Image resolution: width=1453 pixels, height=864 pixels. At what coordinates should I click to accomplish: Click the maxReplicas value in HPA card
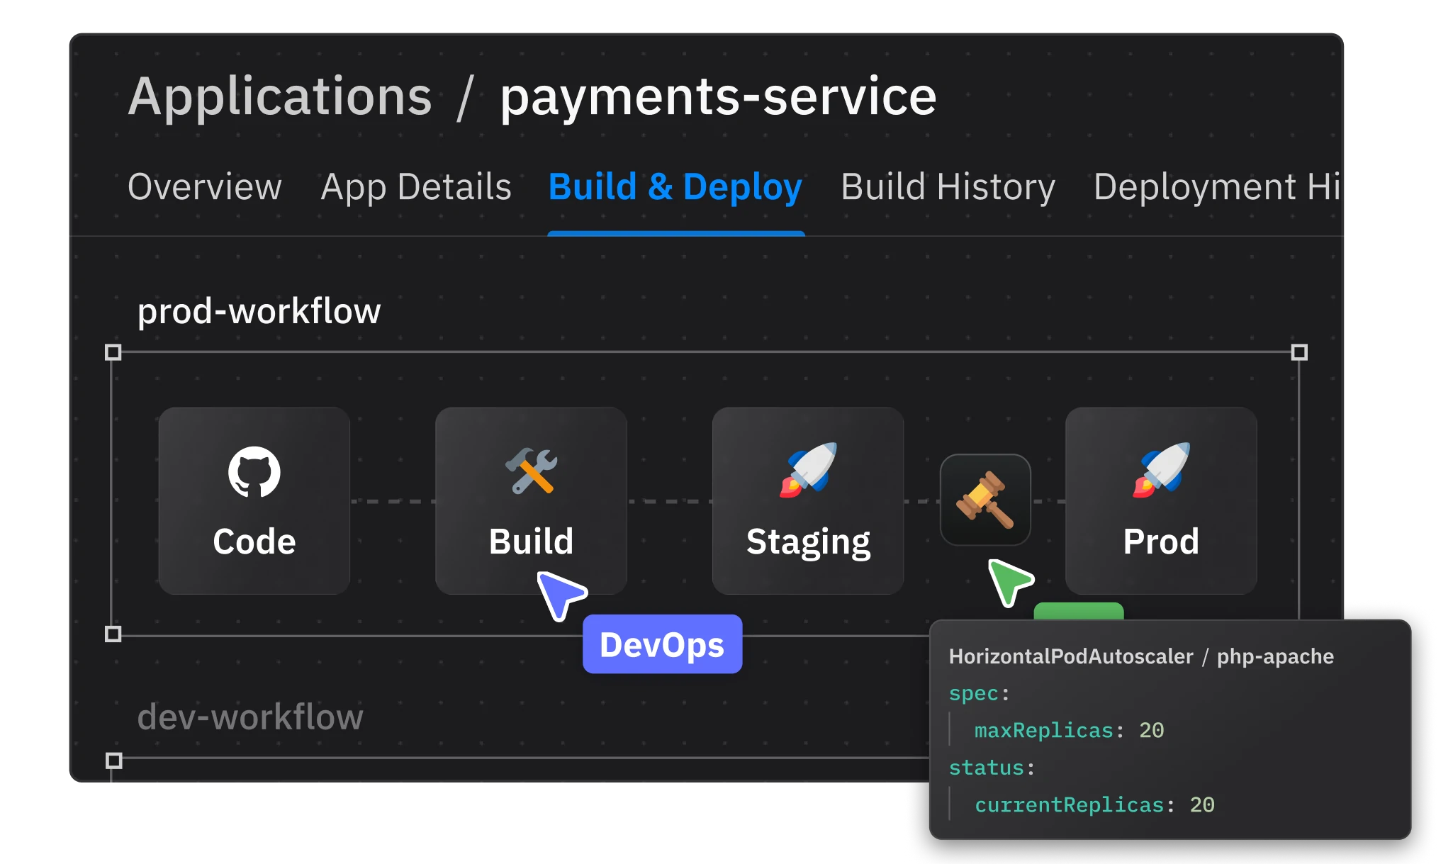pos(1151,730)
